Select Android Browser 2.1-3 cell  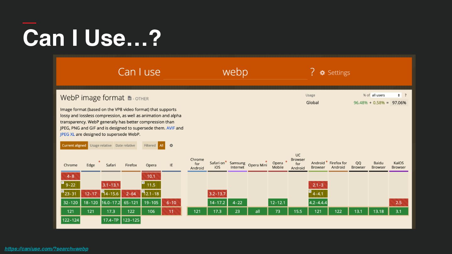pyautogui.click(x=318, y=185)
